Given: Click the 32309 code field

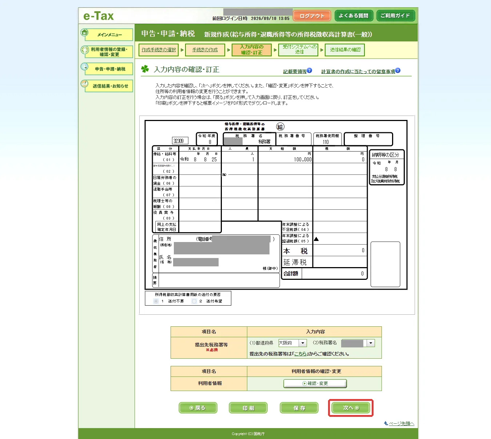Looking at the screenshot, I should [x=180, y=141].
